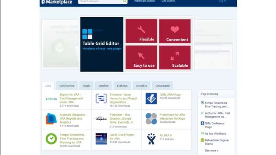The height and width of the screenshot is (155, 276).
Task: Click the Structure add-on icon
Action: [101, 99]
